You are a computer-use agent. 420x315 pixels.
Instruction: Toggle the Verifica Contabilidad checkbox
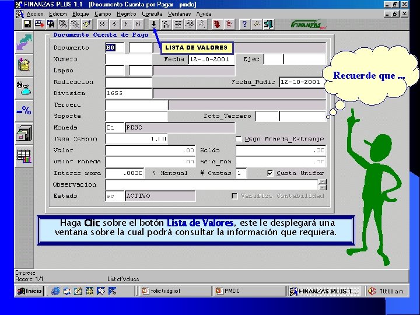coord(235,196)
